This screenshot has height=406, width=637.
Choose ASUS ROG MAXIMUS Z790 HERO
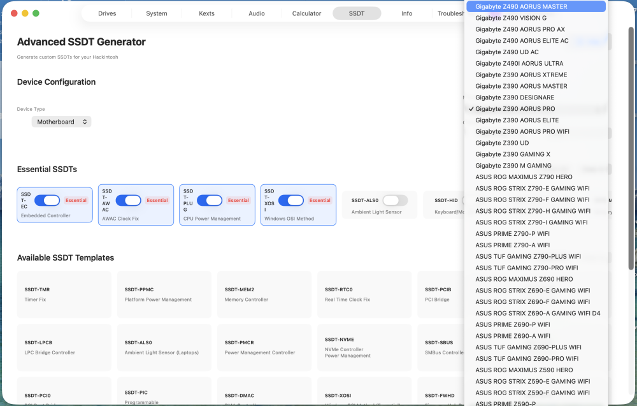(536, 177)
